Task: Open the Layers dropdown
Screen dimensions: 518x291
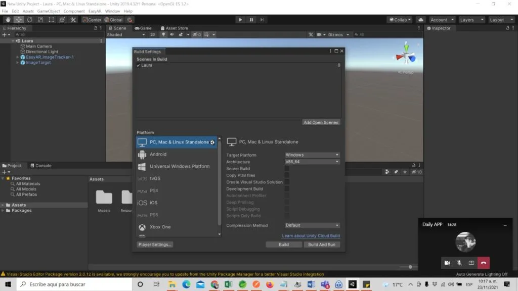Action: [x=471, y=20]
